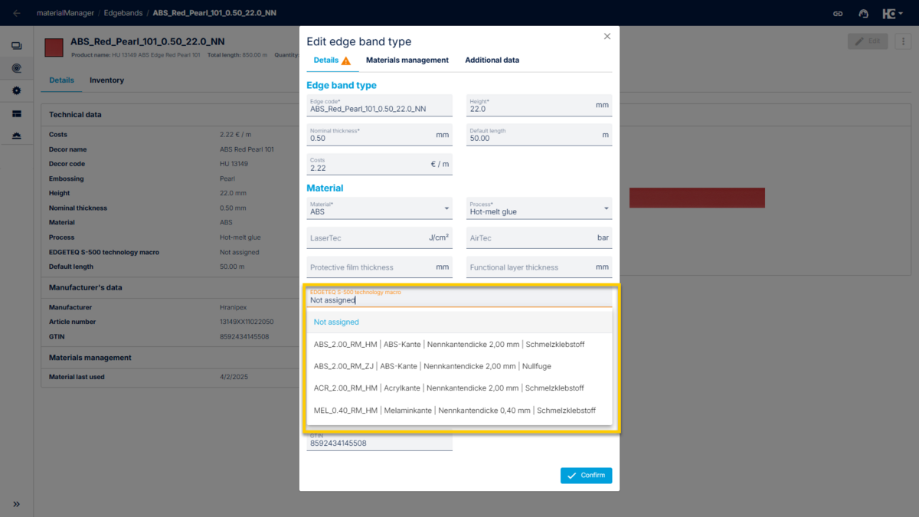Image resolution: width=919 pixels, height=517 pixels.
Task: Open the settings gear in the left sidebar
Action: click(x=17, y=90)
